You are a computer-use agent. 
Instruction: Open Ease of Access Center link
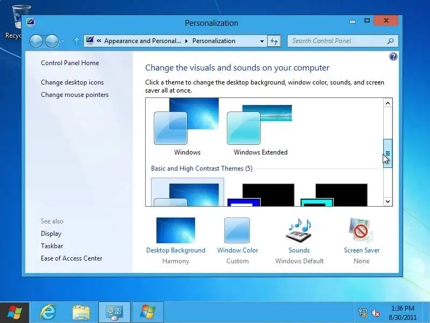(x=71, y=258)
